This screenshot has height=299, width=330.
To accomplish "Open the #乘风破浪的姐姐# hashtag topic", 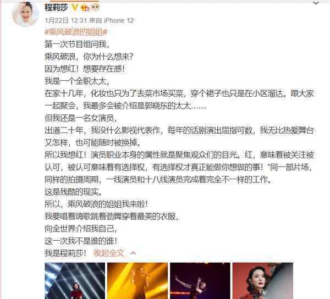I will pos(76,32).
